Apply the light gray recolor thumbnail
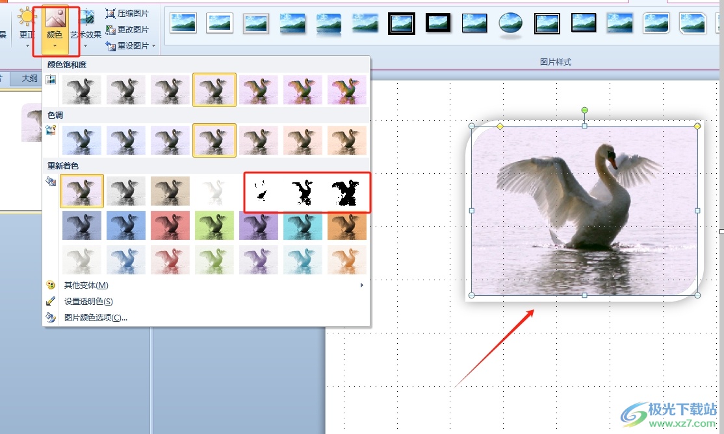Screen dimensions: 724x434 point(82,260)
